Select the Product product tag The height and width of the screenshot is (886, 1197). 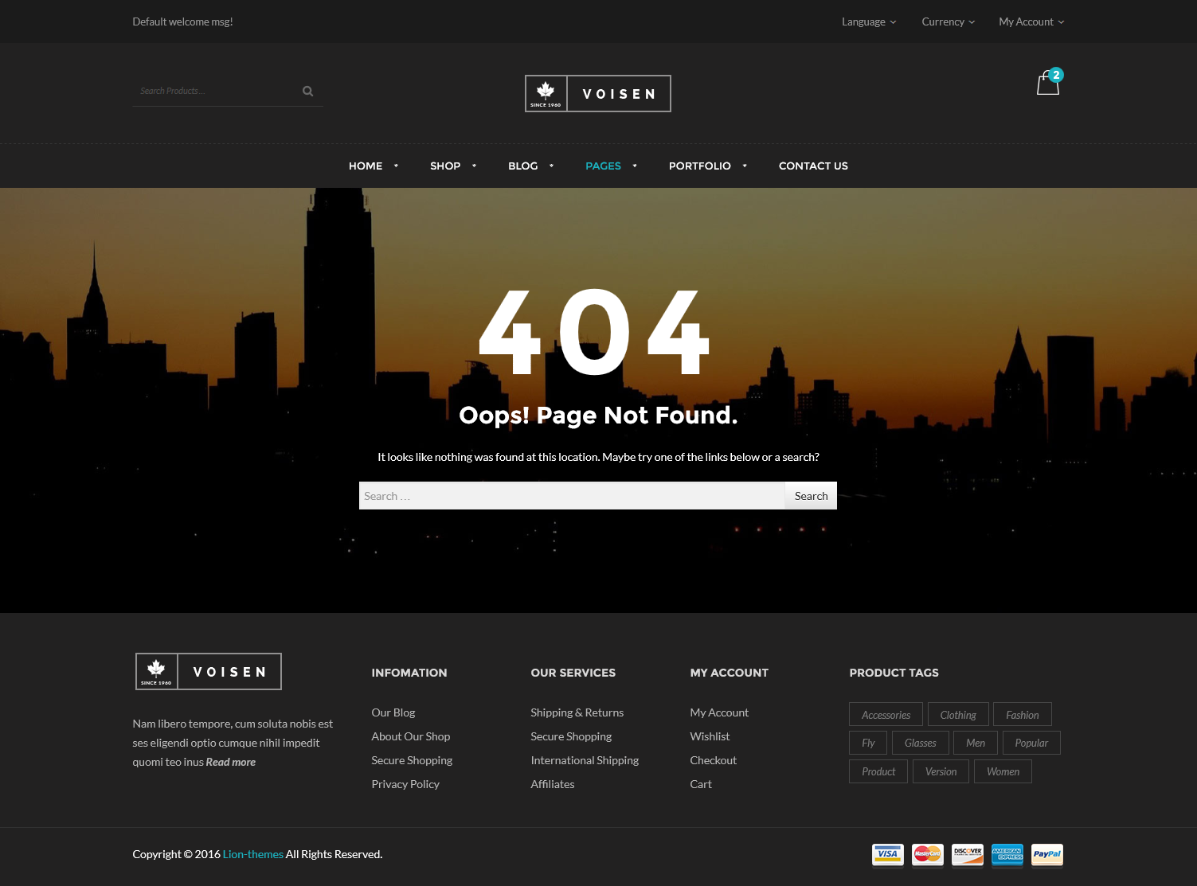point(878,771)
